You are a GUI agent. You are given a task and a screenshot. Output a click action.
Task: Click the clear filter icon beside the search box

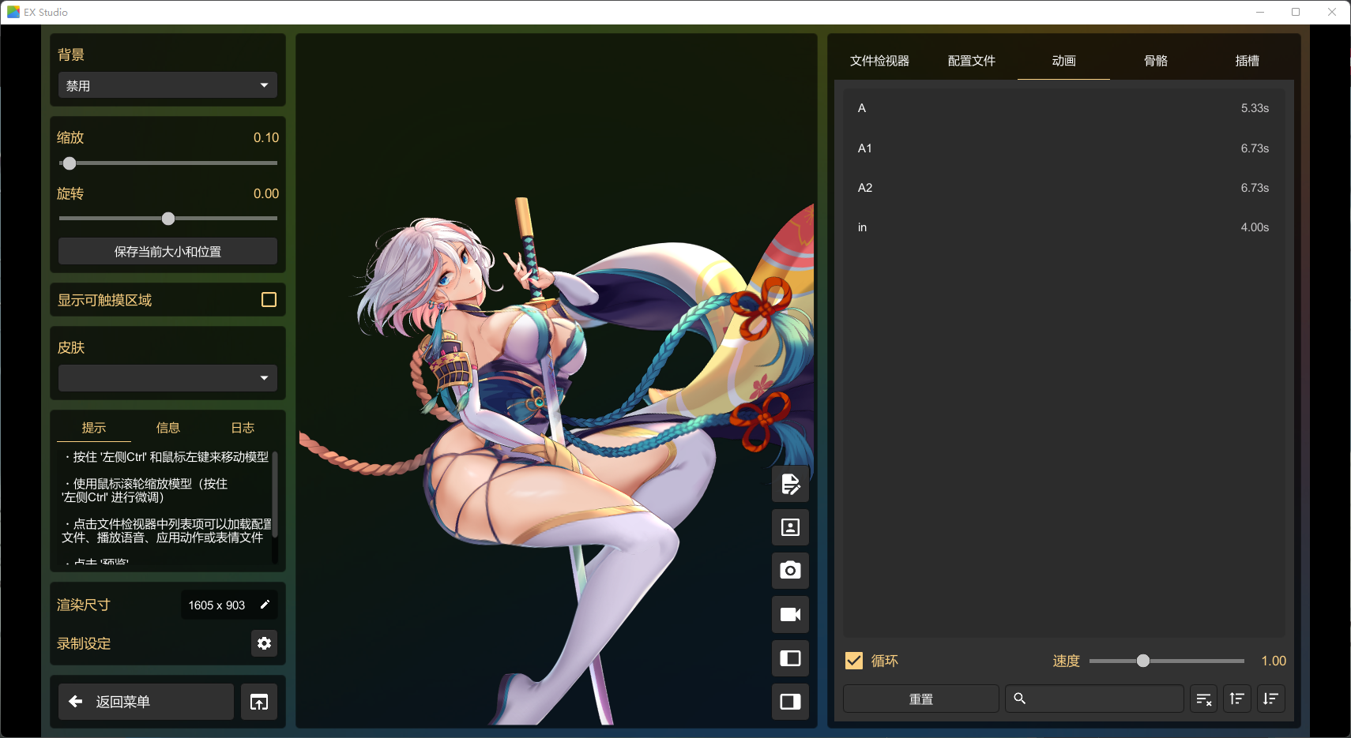tap(1204, 699)
